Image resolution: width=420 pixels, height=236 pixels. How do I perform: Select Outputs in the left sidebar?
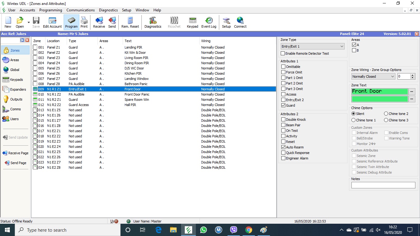coord(16,99)
